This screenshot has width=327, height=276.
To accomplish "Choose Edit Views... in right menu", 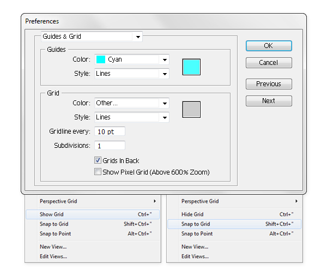I will click(234, 256).
